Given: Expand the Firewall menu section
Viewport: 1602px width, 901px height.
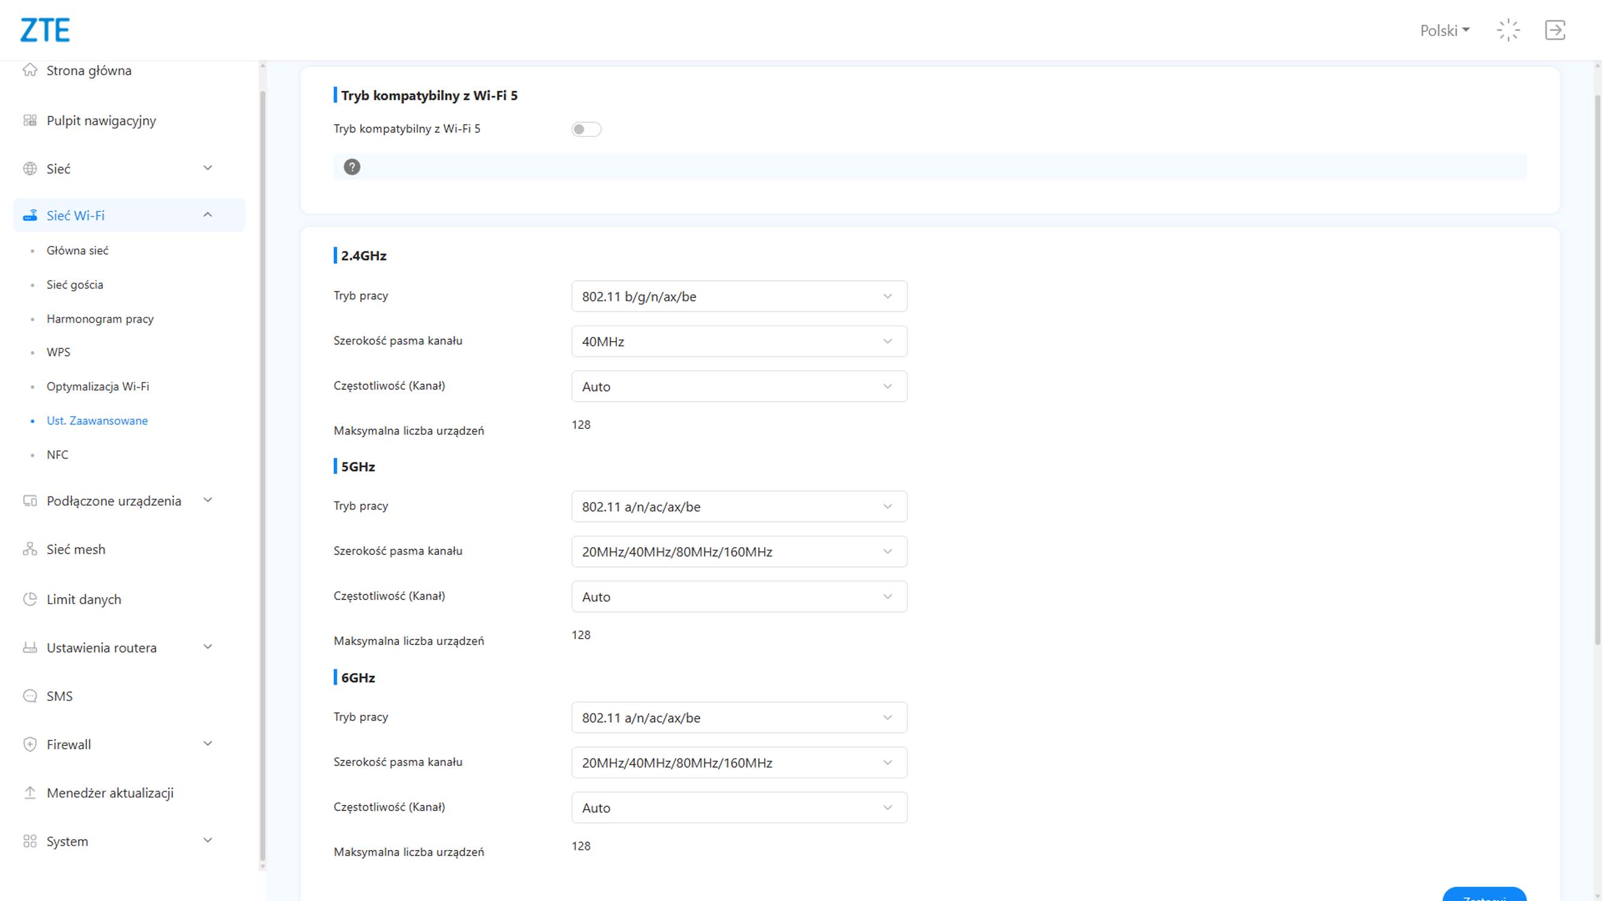Looking at the screenshot, I should click(x=208, y=744).
